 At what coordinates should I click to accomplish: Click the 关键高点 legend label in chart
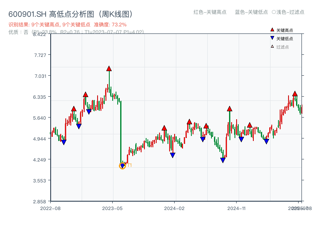click(285, 30)
